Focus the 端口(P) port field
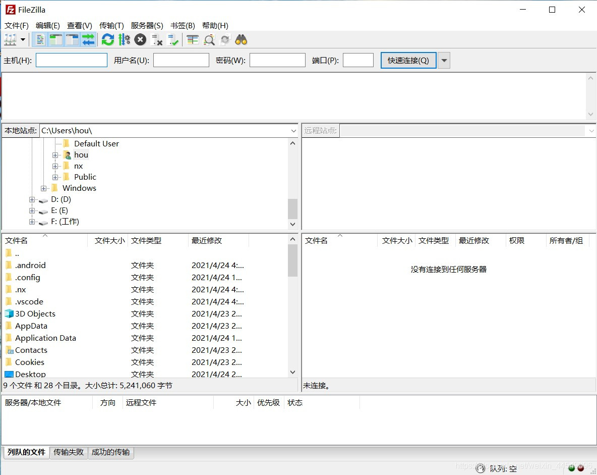The height and width of the screenshot is (475, 597). click(359, 60)
